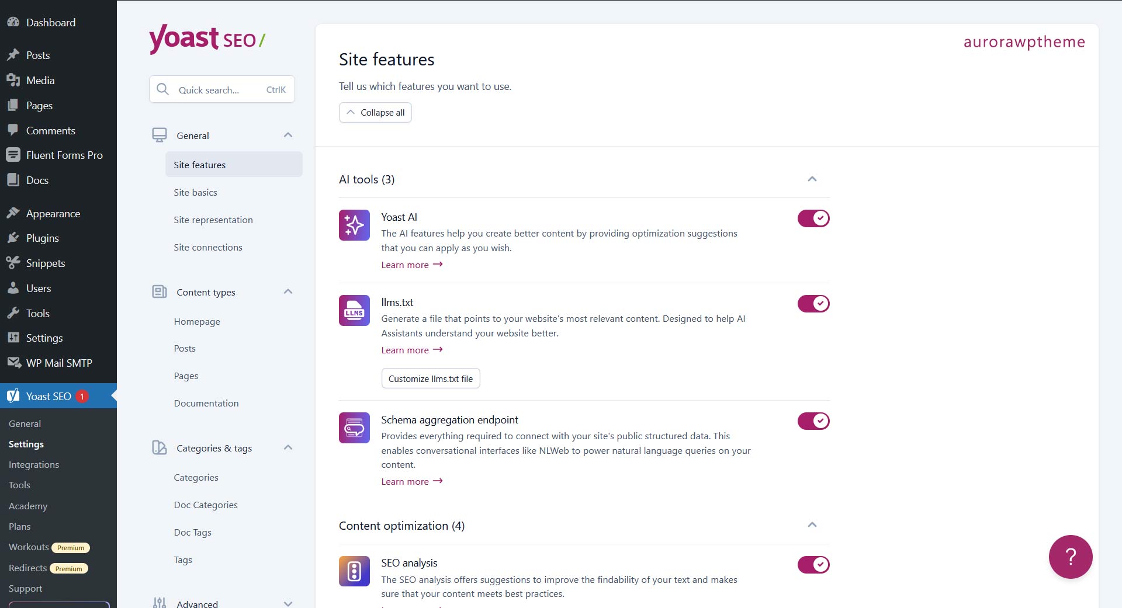Click the Users person icon
The image size is (1122, 608).
point(13,288)
